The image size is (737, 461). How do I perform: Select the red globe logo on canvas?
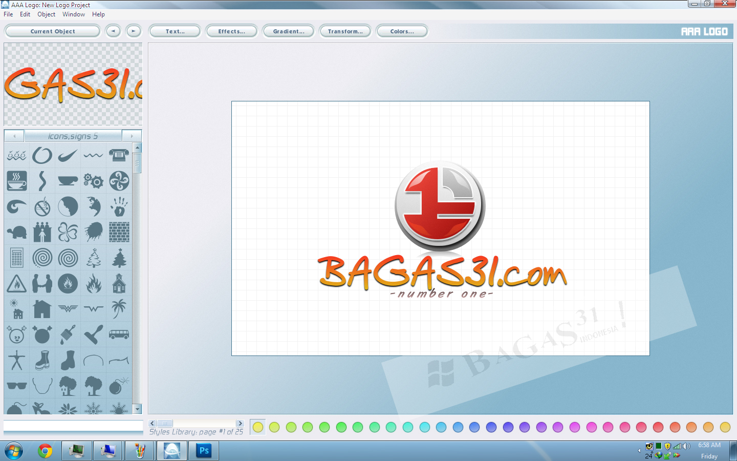pos(440,206)
